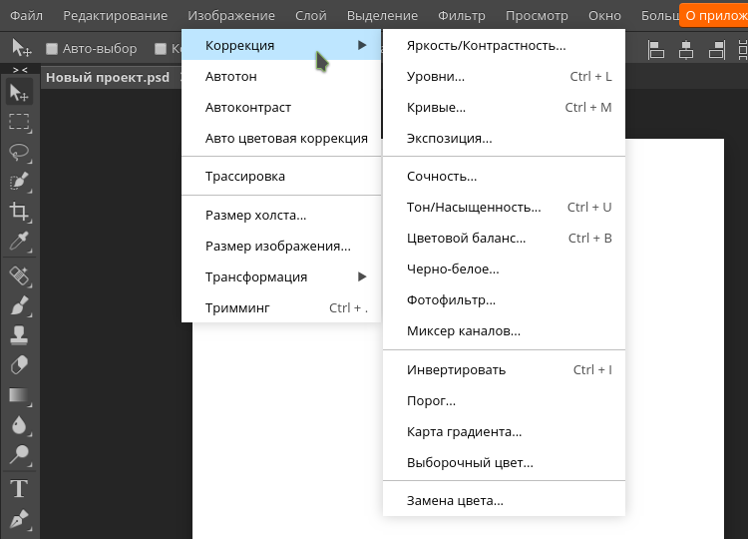Open the Изображение menu

pos(231,16)
